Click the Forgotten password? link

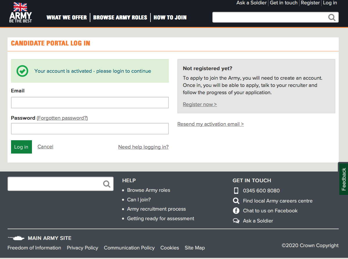point(62,118)
